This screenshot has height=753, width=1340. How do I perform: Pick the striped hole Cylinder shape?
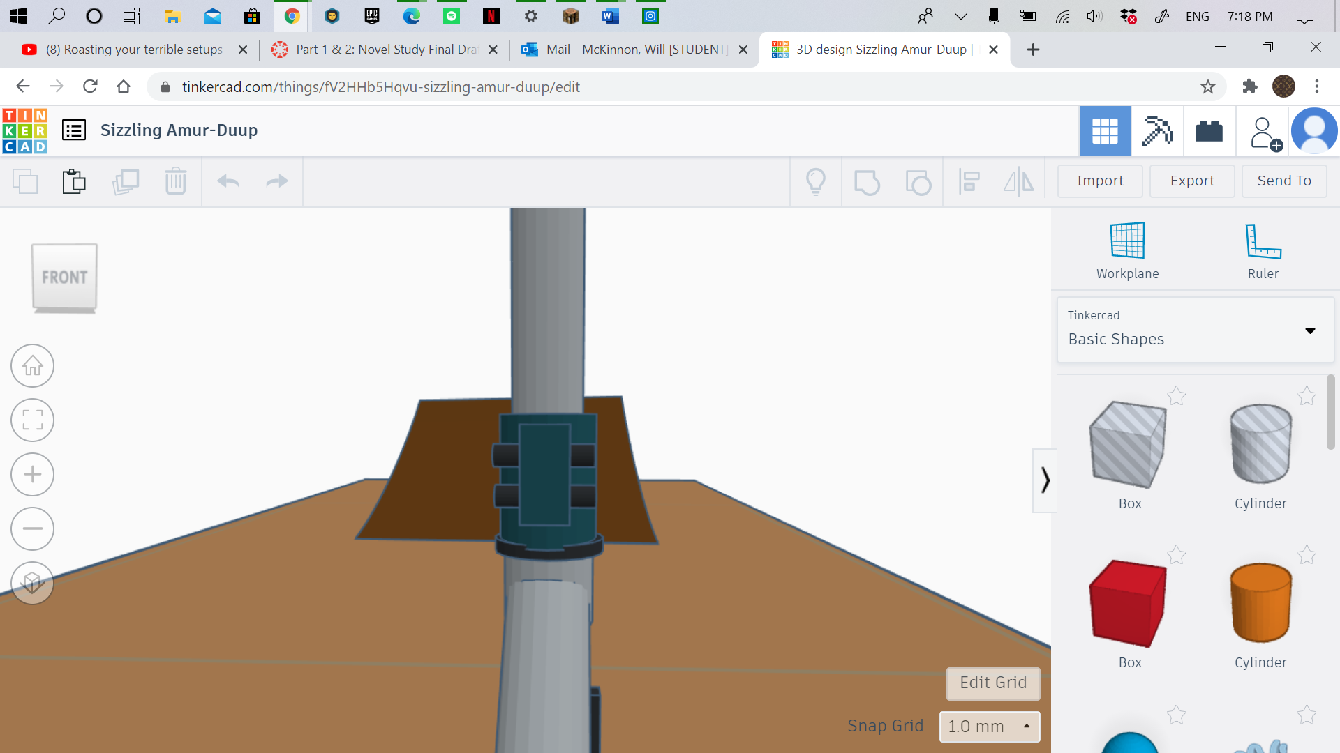pyautogui.click(x=1260, y=445)
